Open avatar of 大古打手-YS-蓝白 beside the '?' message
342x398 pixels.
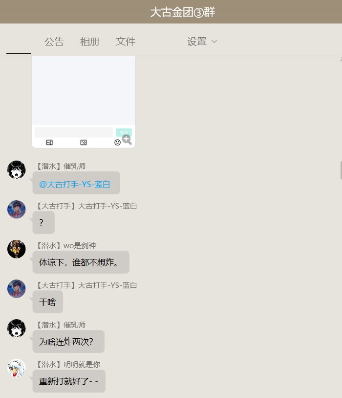pos(17,210)
